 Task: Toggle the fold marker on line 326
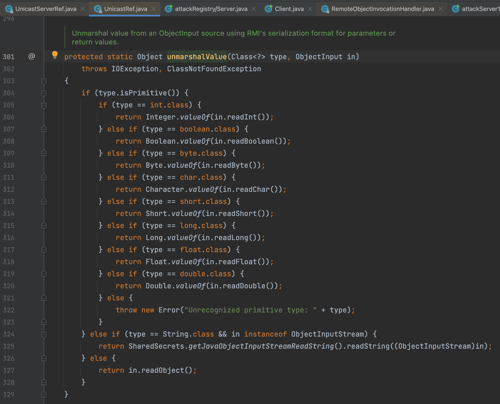point(44,358)
